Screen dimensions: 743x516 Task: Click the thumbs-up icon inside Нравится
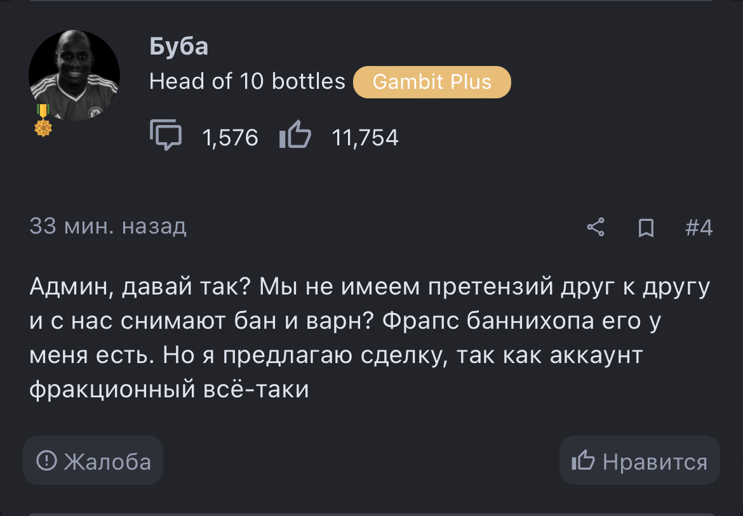[583, 461]
